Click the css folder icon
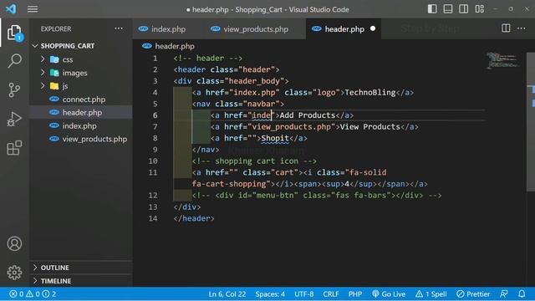 [54, 59]
